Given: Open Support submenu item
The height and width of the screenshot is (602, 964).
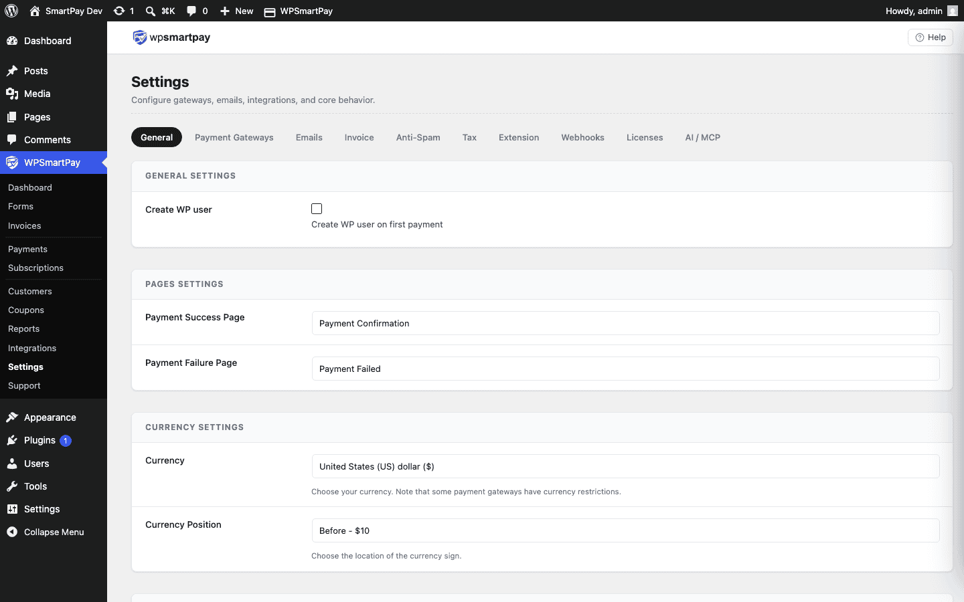Looking at the screenshot, I should click(x=24, y=386).
